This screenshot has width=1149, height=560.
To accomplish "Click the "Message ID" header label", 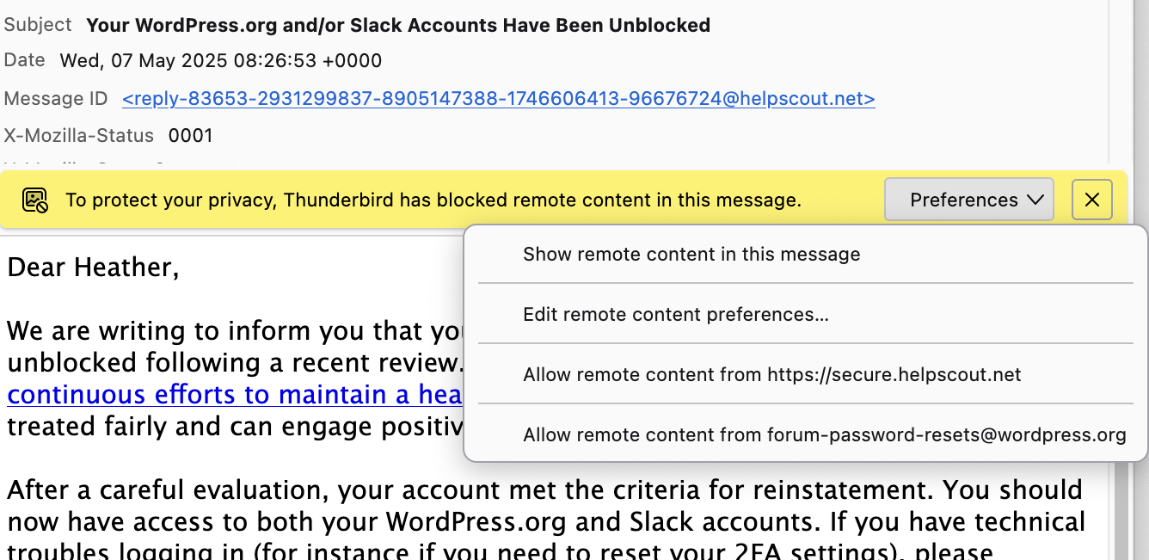I will 56,99.
